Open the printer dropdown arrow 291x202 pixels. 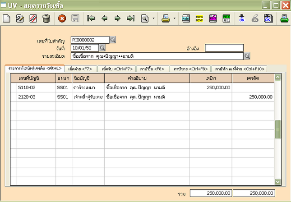(175, 18)
